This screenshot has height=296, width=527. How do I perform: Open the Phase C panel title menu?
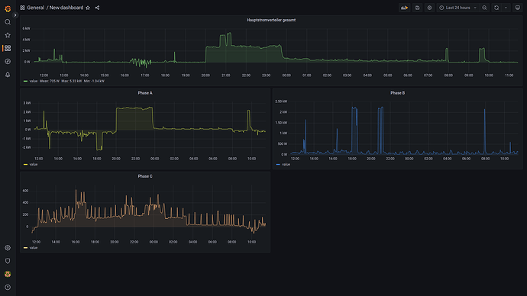coord(145,176)
